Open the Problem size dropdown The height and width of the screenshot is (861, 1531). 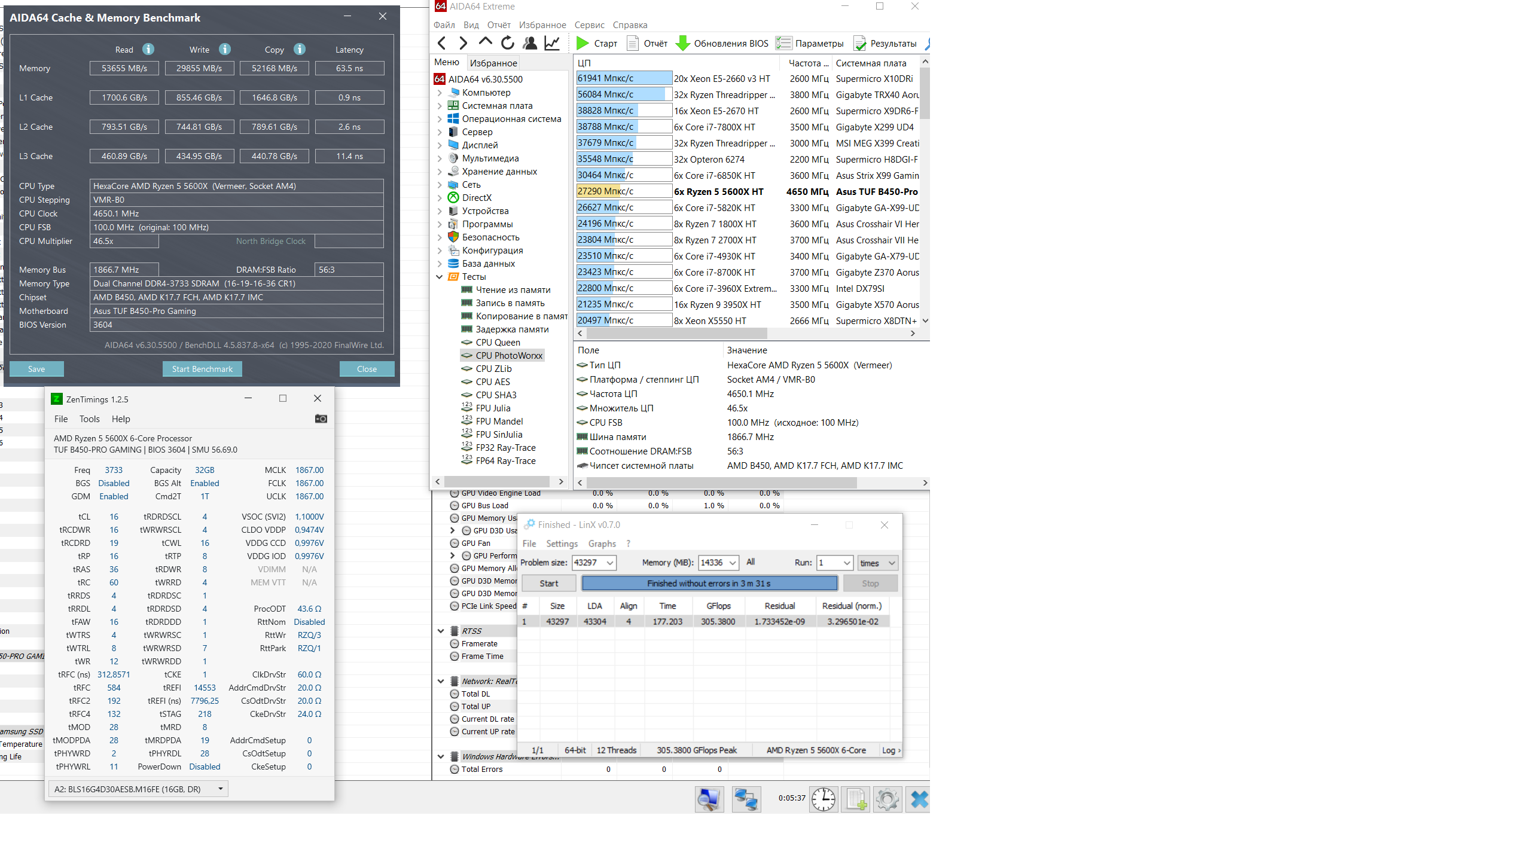click(610, 563)
